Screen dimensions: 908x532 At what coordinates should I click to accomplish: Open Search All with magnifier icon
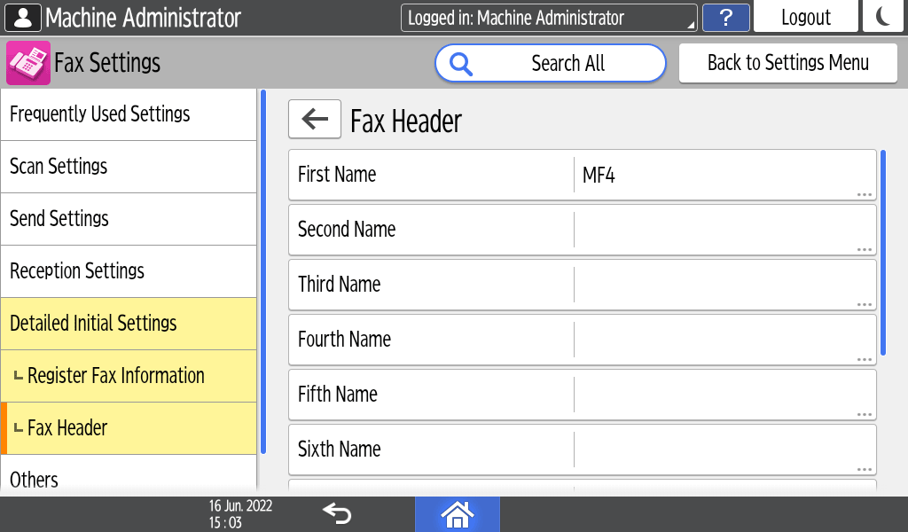point(550,63)
